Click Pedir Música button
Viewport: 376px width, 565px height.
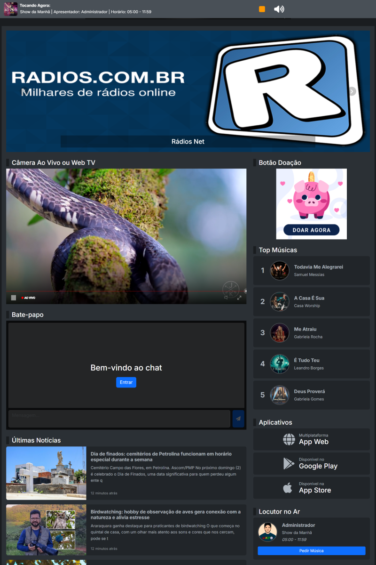(x=311, y=550)
